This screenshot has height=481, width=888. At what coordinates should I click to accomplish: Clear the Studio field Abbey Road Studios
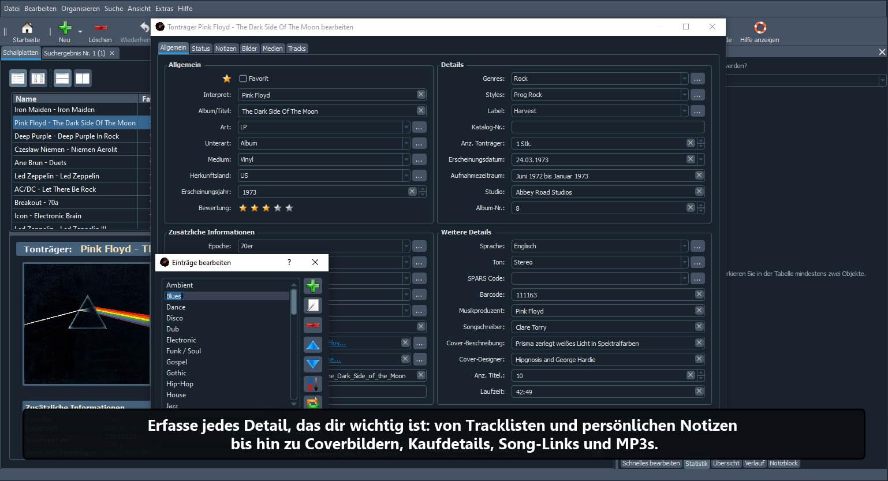[699, 191]
